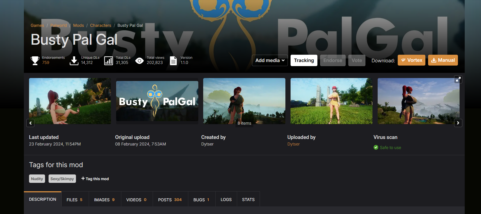Click the version document icon

coord(173,61)
